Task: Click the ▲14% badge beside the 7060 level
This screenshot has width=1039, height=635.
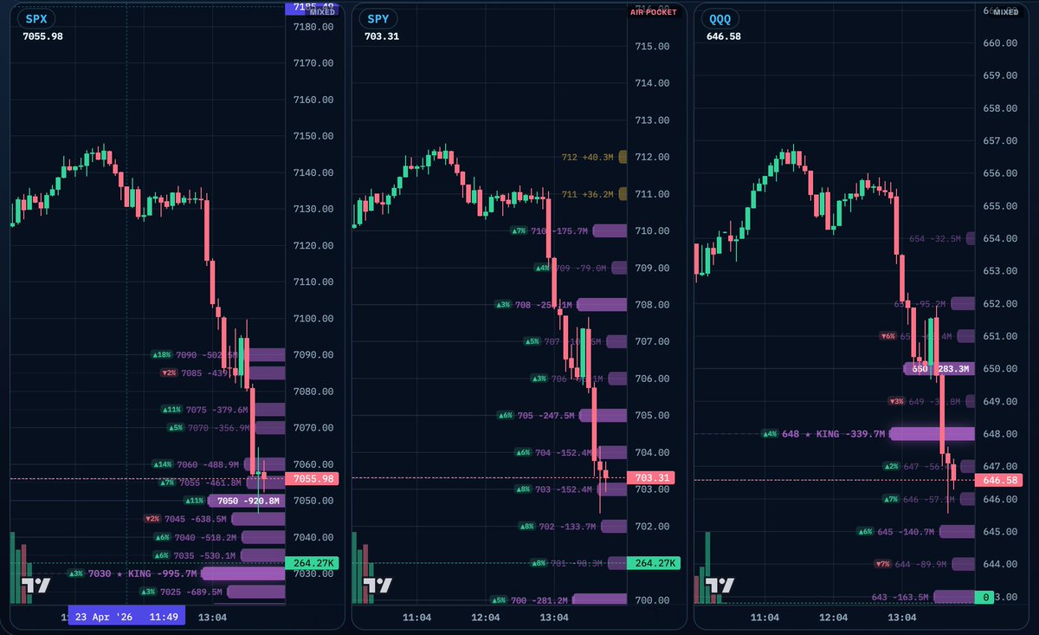Action: pos(162,465)
